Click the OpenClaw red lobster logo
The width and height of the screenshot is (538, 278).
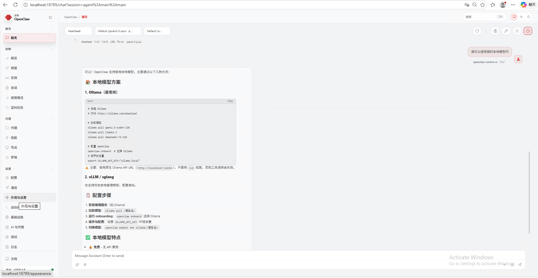click(x=8, y=17)
